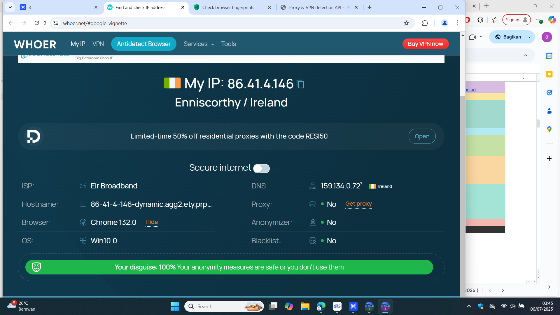Open File Explorer from the taskbar

click(x=305, y=307)
